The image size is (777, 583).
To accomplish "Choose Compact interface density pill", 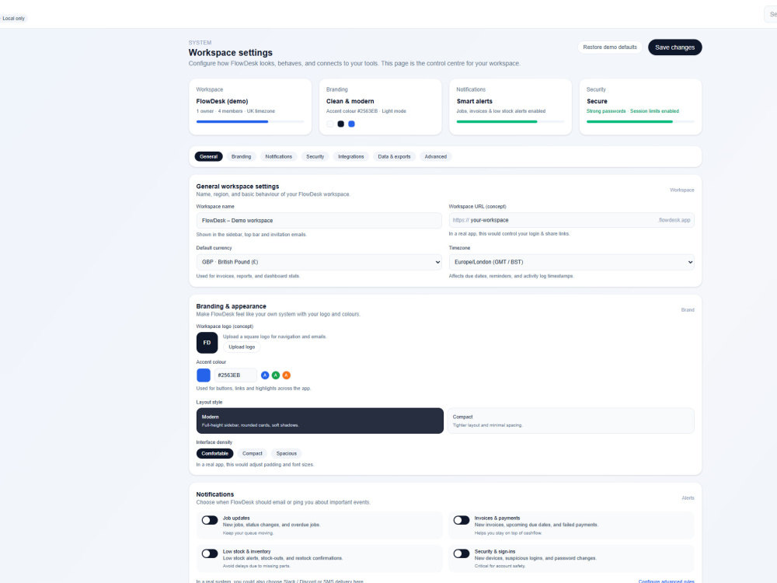I will [253, 454].
